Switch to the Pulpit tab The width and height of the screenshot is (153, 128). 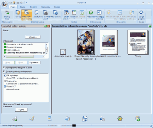tap(13, 7)
